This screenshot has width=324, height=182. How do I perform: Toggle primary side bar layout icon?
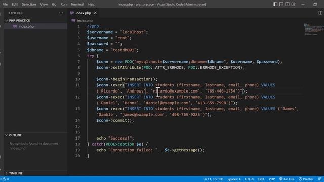coord(275,4)
